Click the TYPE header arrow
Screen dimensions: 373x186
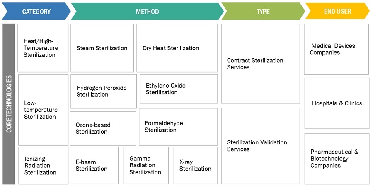pyautogui.click(x=263, y=12)
